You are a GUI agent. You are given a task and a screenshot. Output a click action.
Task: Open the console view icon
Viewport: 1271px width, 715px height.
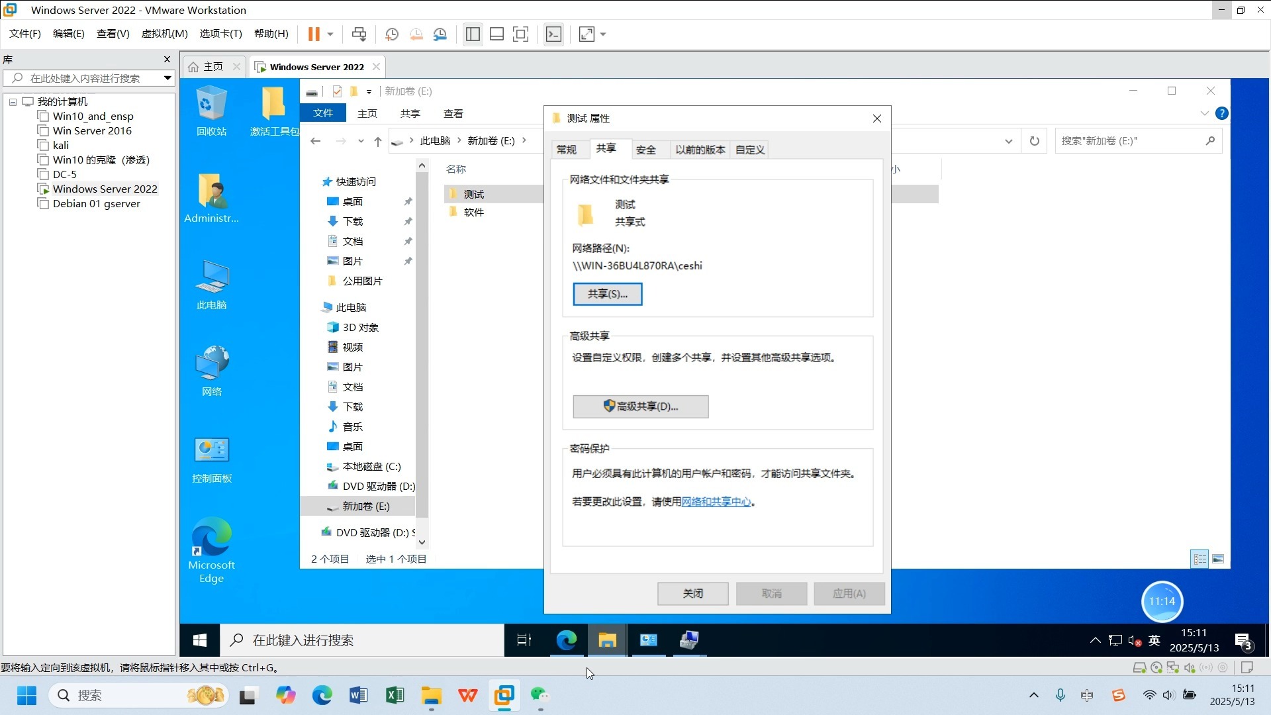click(553, 34)
